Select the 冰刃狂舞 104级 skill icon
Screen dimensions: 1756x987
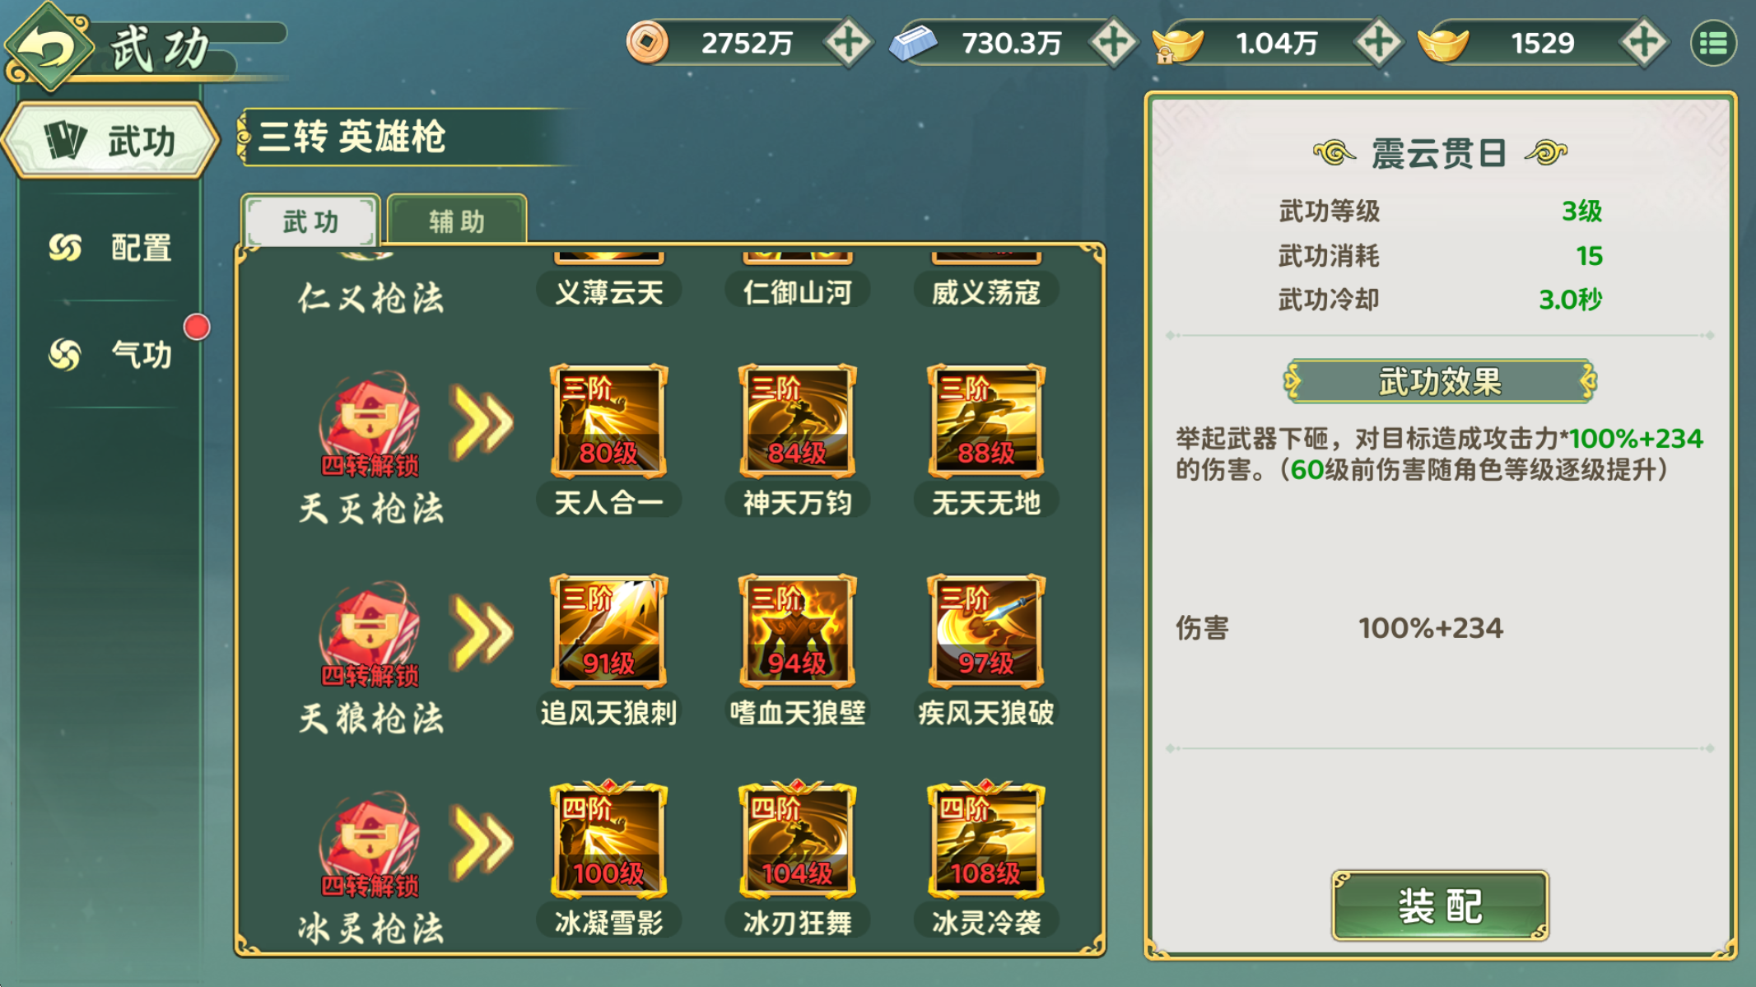tap(797, 840)
